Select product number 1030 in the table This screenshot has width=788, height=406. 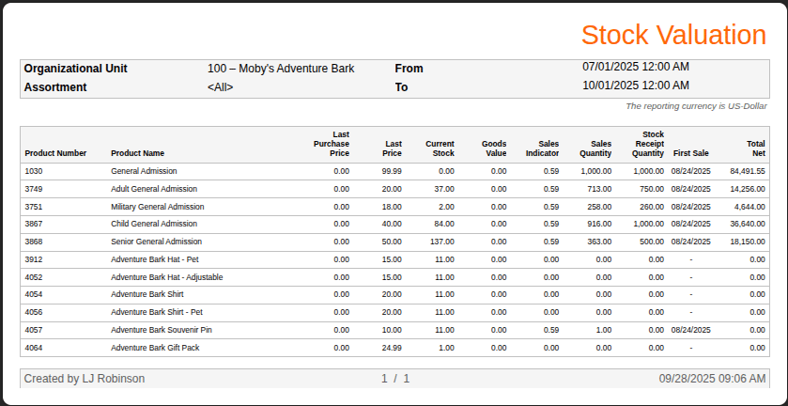tap(34, 171)
